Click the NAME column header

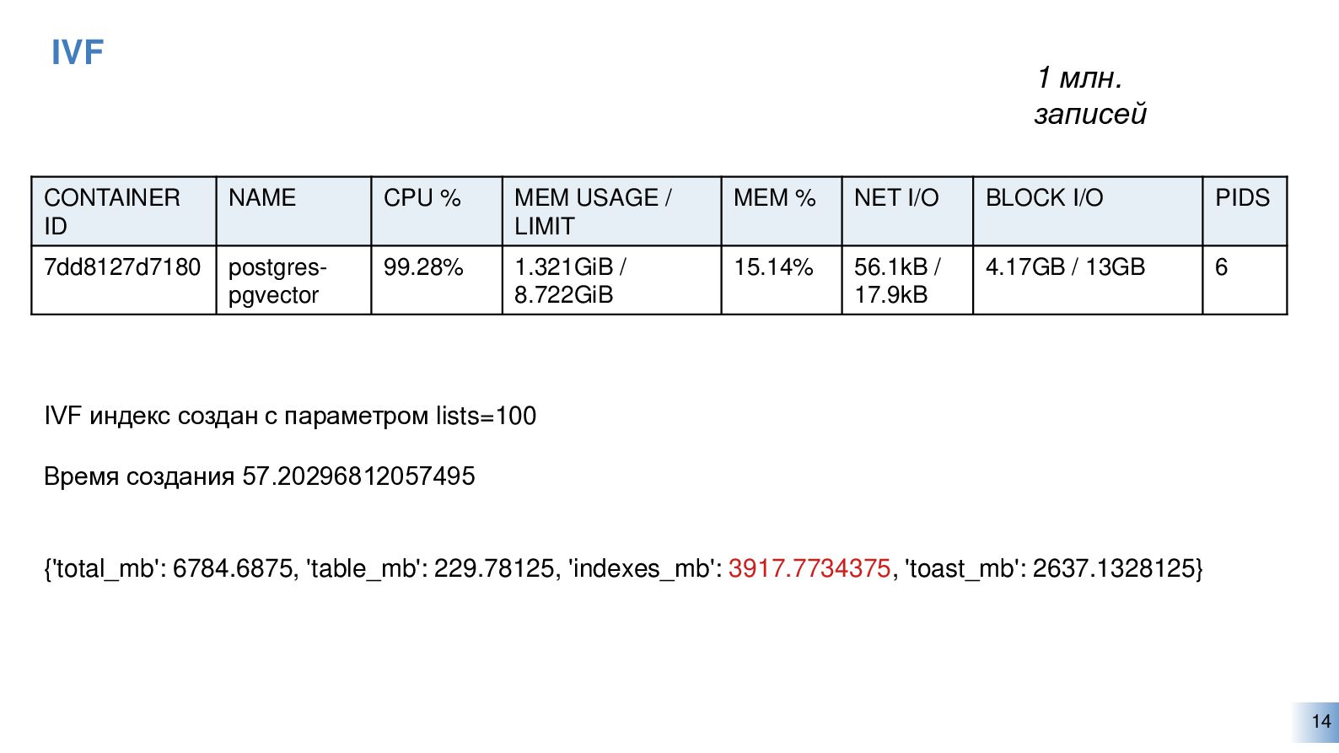(293, 212)
